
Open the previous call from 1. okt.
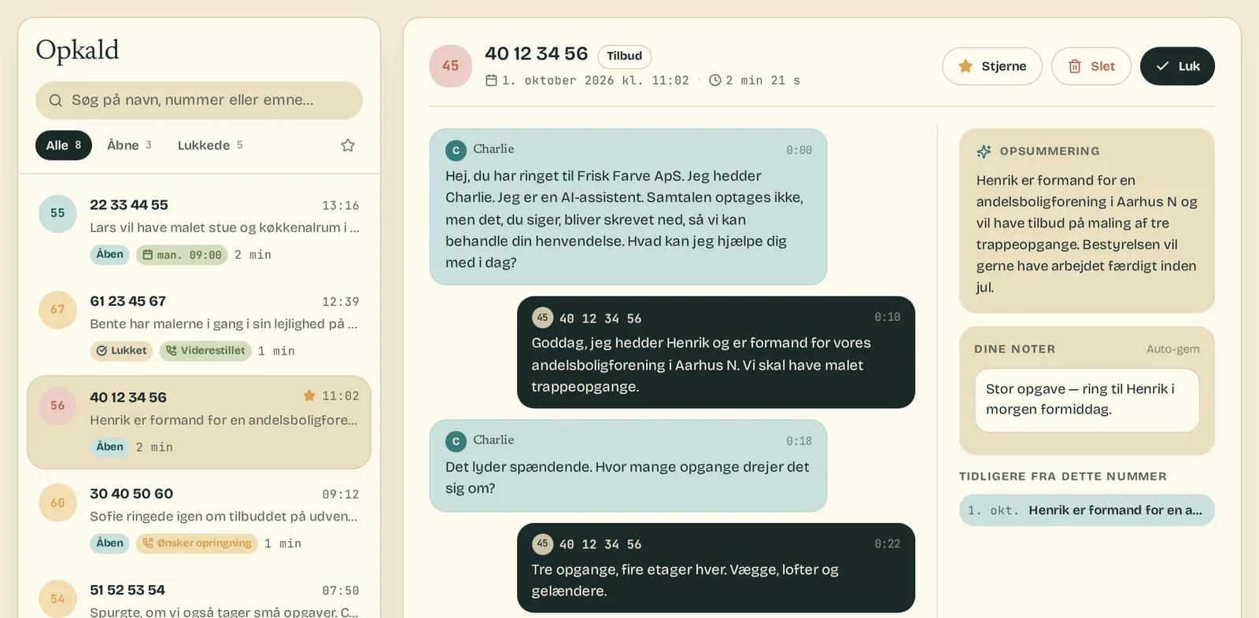tap(1087, 510)
